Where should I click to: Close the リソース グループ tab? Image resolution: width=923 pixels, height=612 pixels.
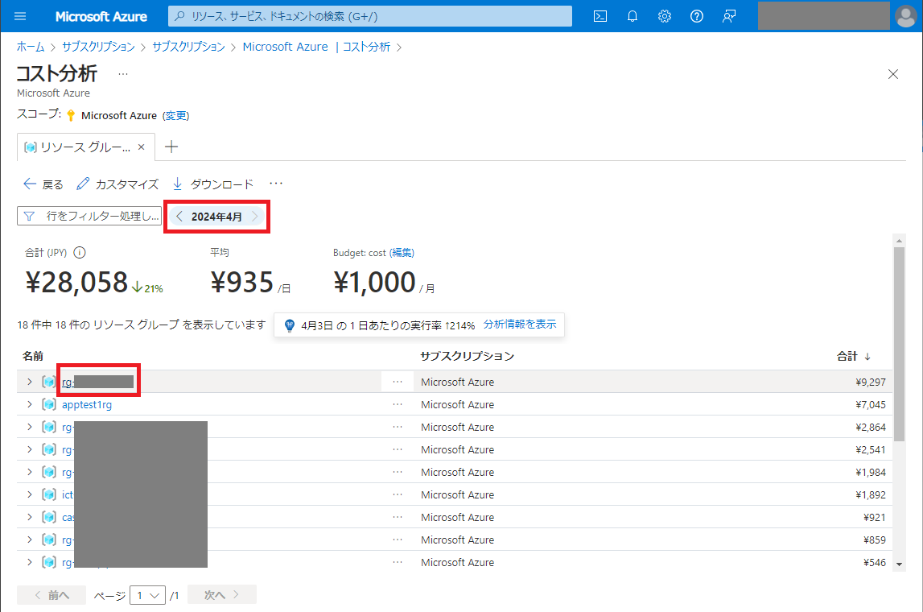tap(142, 147)
